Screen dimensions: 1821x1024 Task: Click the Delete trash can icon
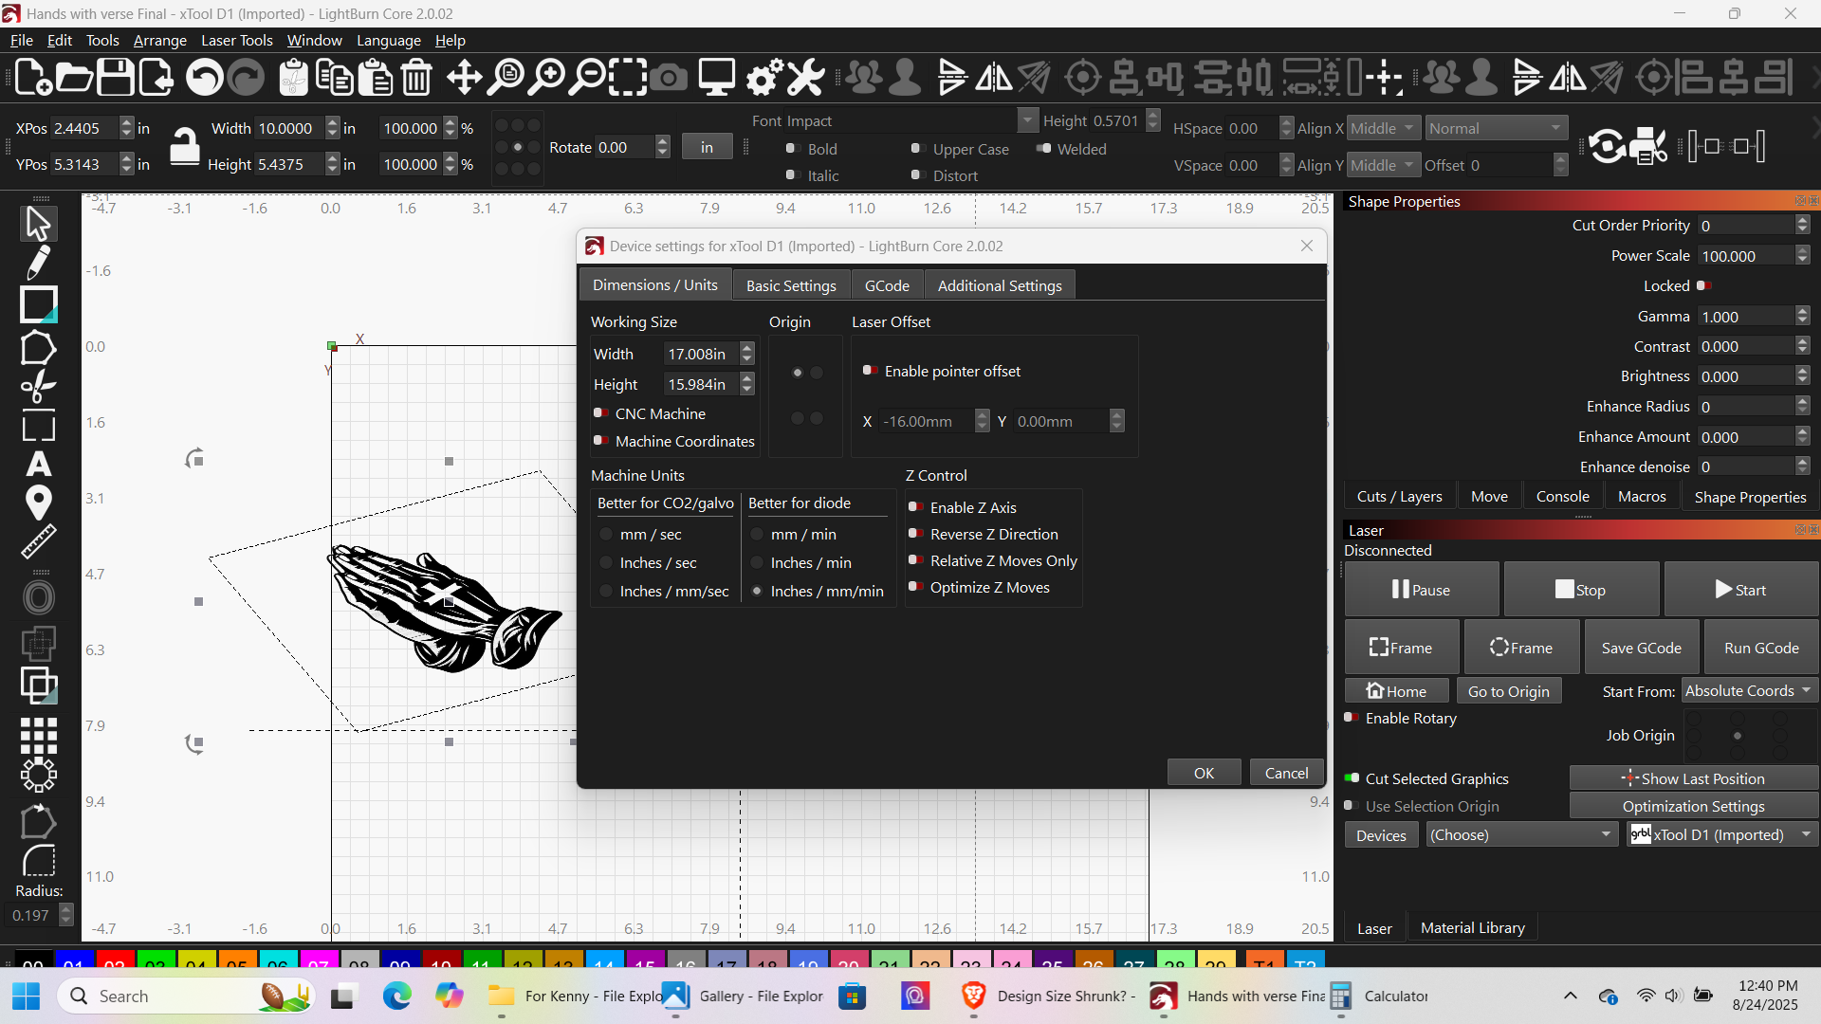click(x=416, y=78)
